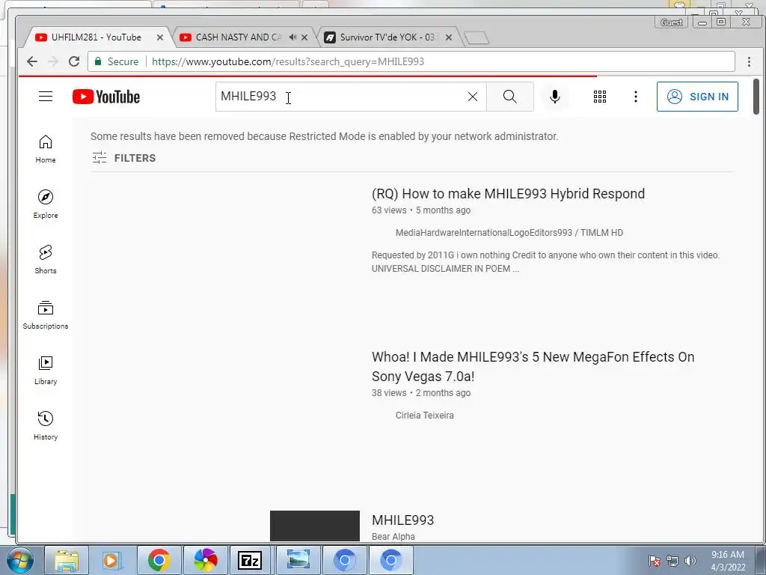Clear the search box with the X
The image size is (766, 575).
[473, 97]
